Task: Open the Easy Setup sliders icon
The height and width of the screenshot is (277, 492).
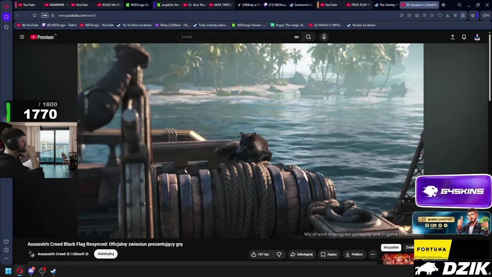Action: (455, 15)
